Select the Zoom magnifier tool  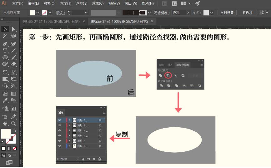(x=14, y=124)
